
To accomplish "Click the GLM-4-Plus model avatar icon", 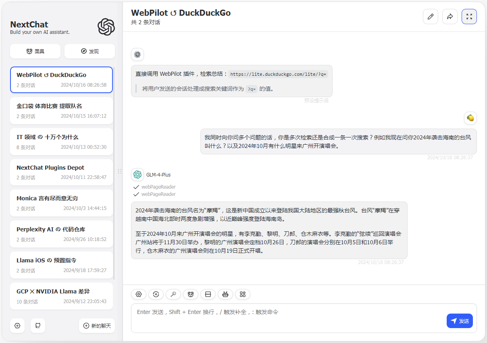I will pos(137,175).
